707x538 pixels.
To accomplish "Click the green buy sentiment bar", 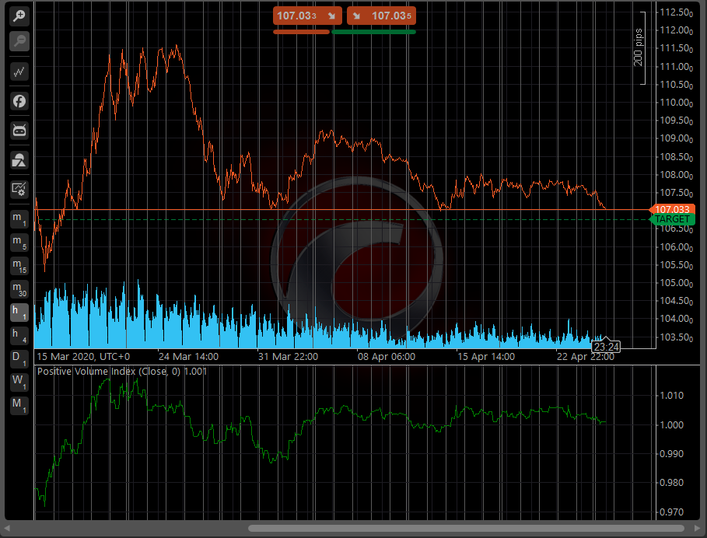I will tap(373, 32).
